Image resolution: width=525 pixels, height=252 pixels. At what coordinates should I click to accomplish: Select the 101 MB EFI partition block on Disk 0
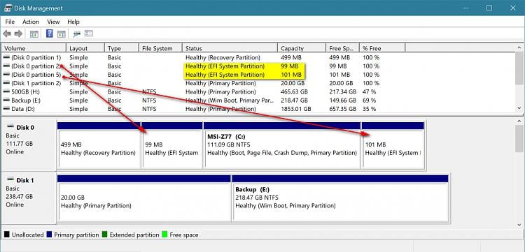pos(393,145)
